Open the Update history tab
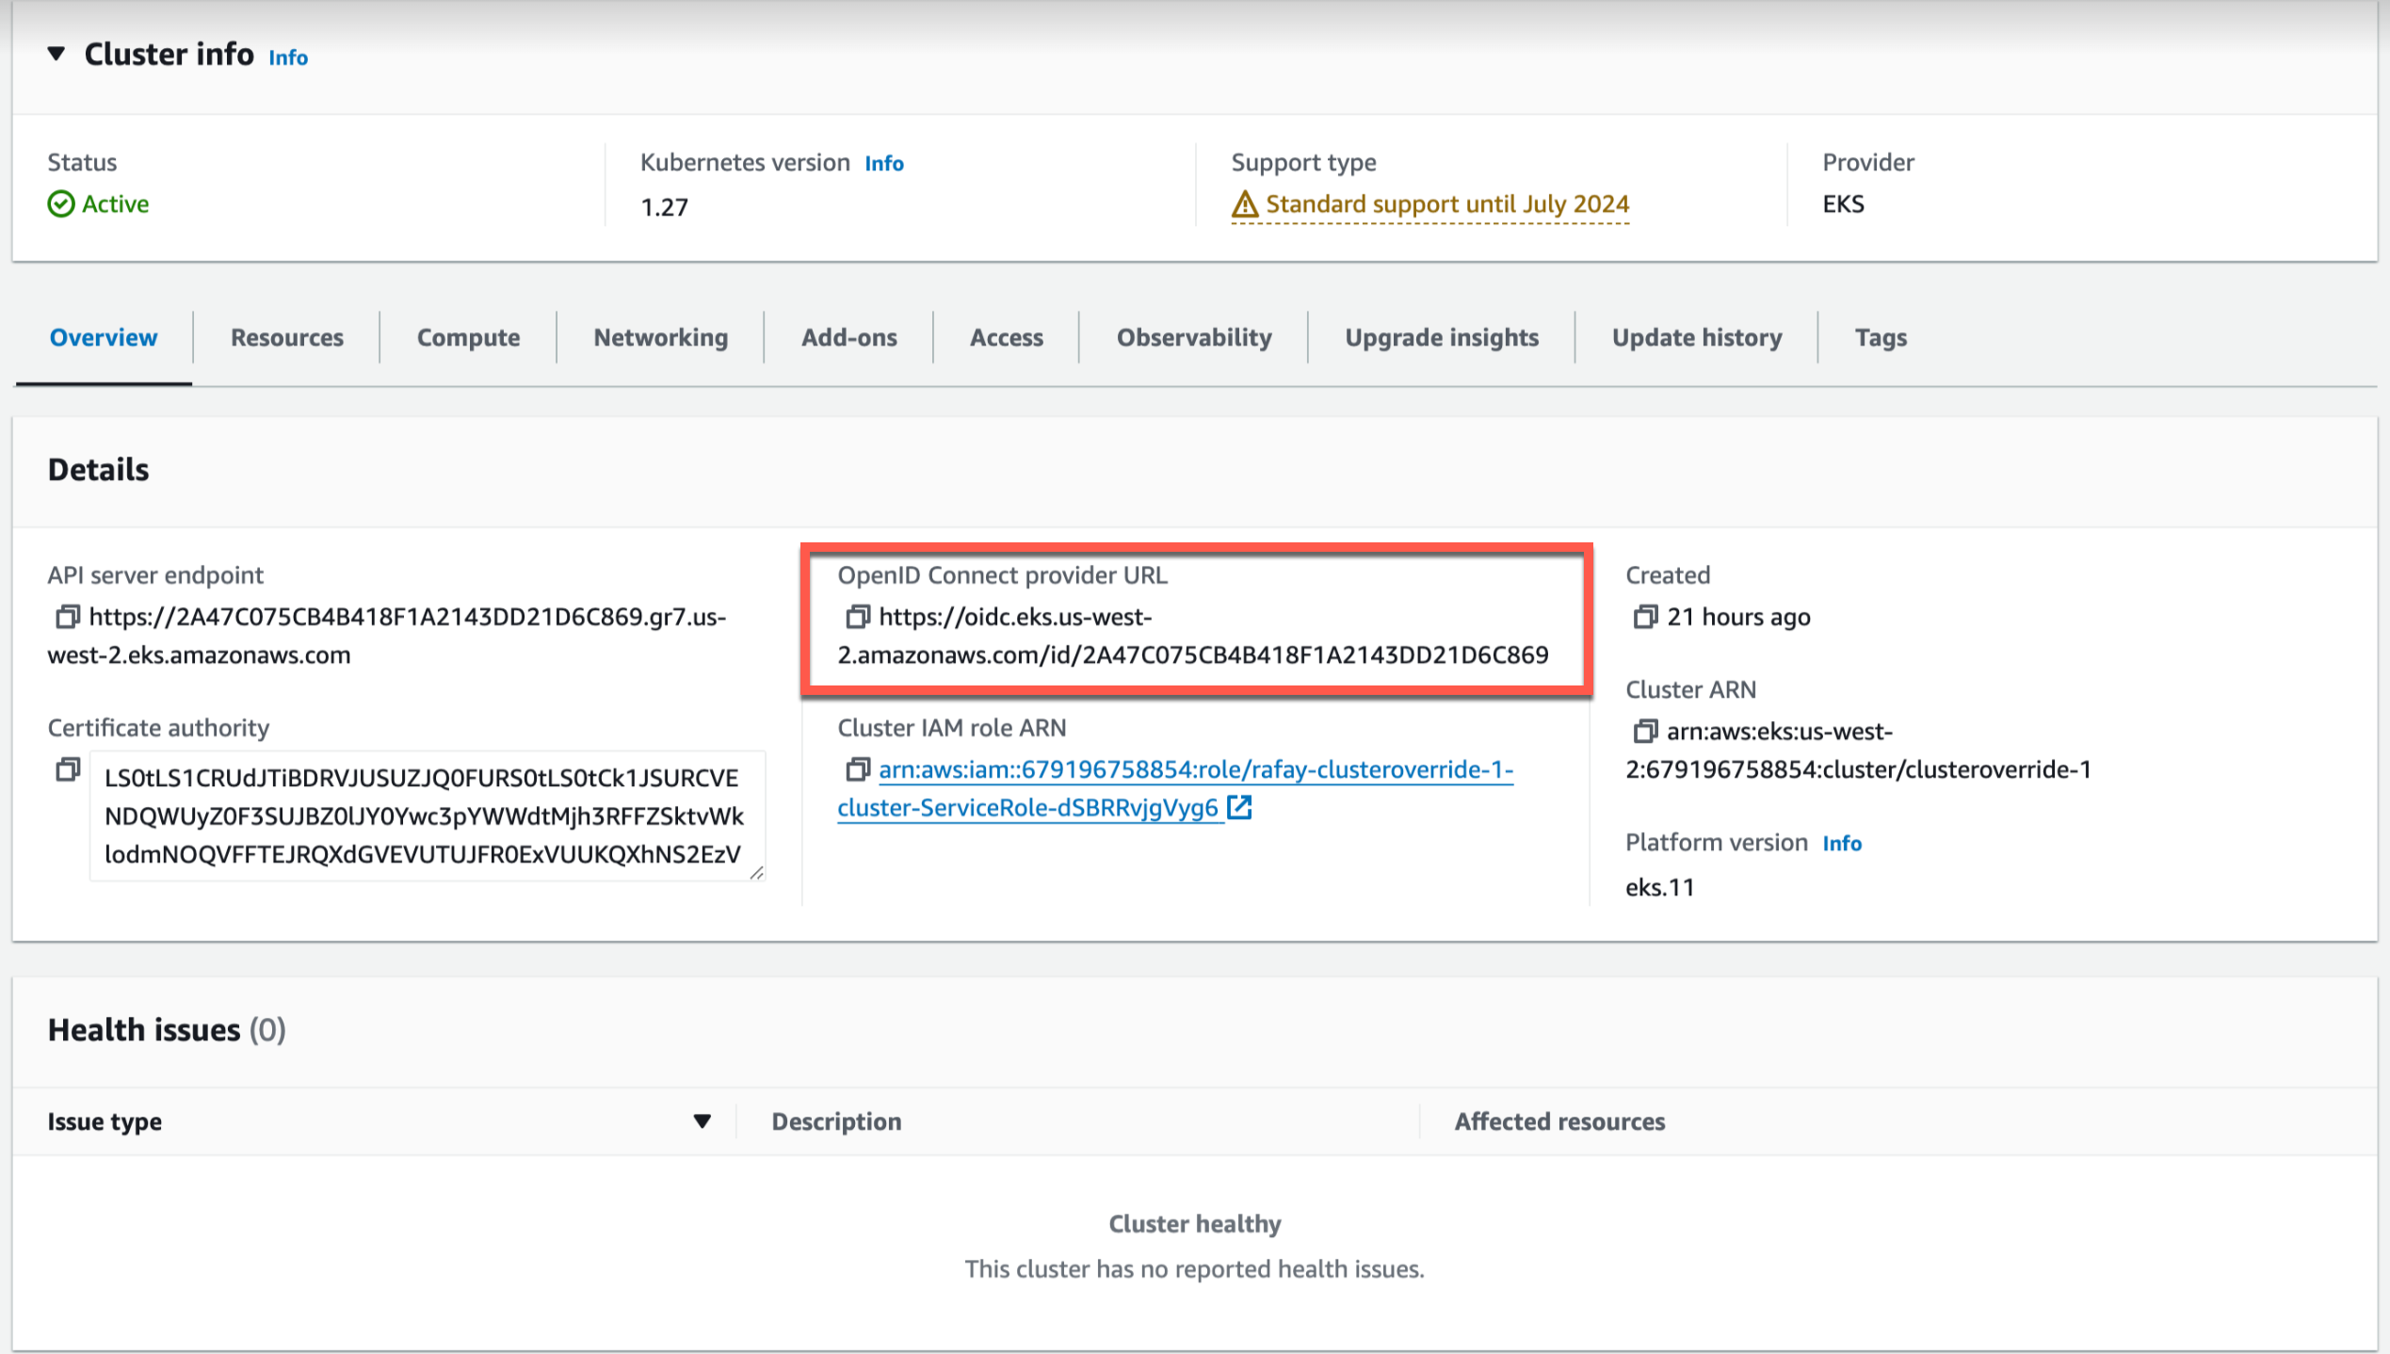 coord(1697,337)
